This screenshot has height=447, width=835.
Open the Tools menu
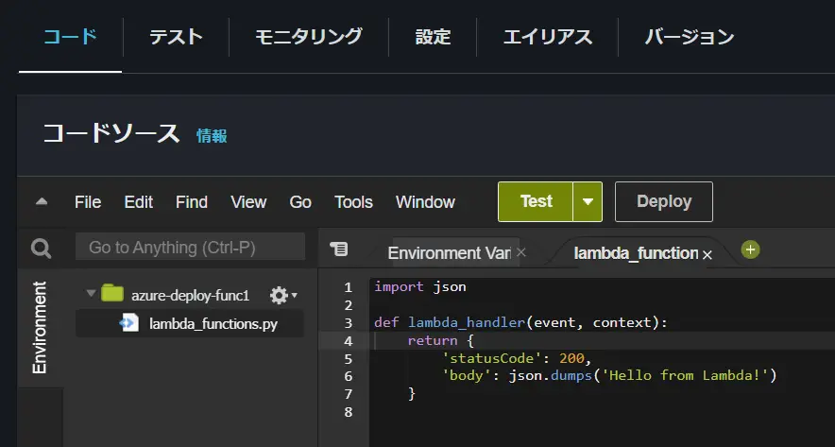[x=353, y=202]
